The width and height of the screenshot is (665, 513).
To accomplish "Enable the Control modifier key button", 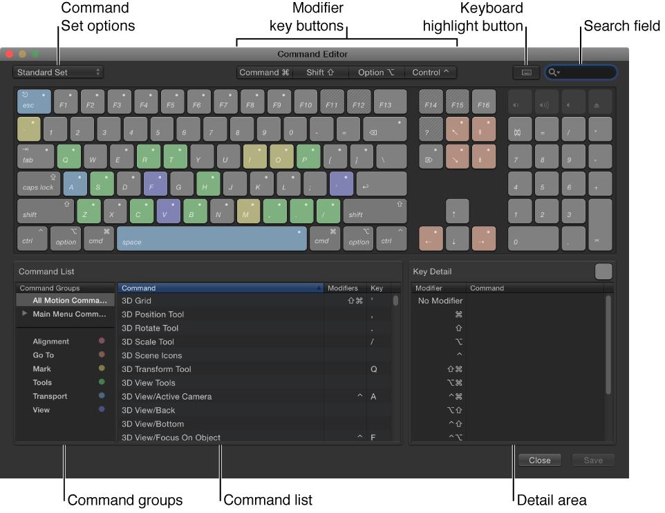I will [x=430, y=72].
